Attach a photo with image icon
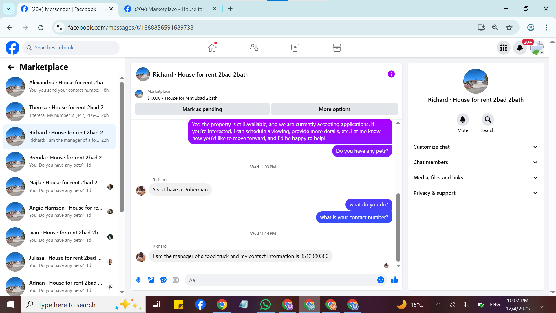556x313 pixels. (151, 280)
